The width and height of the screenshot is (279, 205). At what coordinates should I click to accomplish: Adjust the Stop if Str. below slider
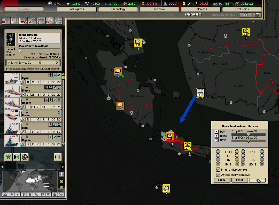(249, 134)
